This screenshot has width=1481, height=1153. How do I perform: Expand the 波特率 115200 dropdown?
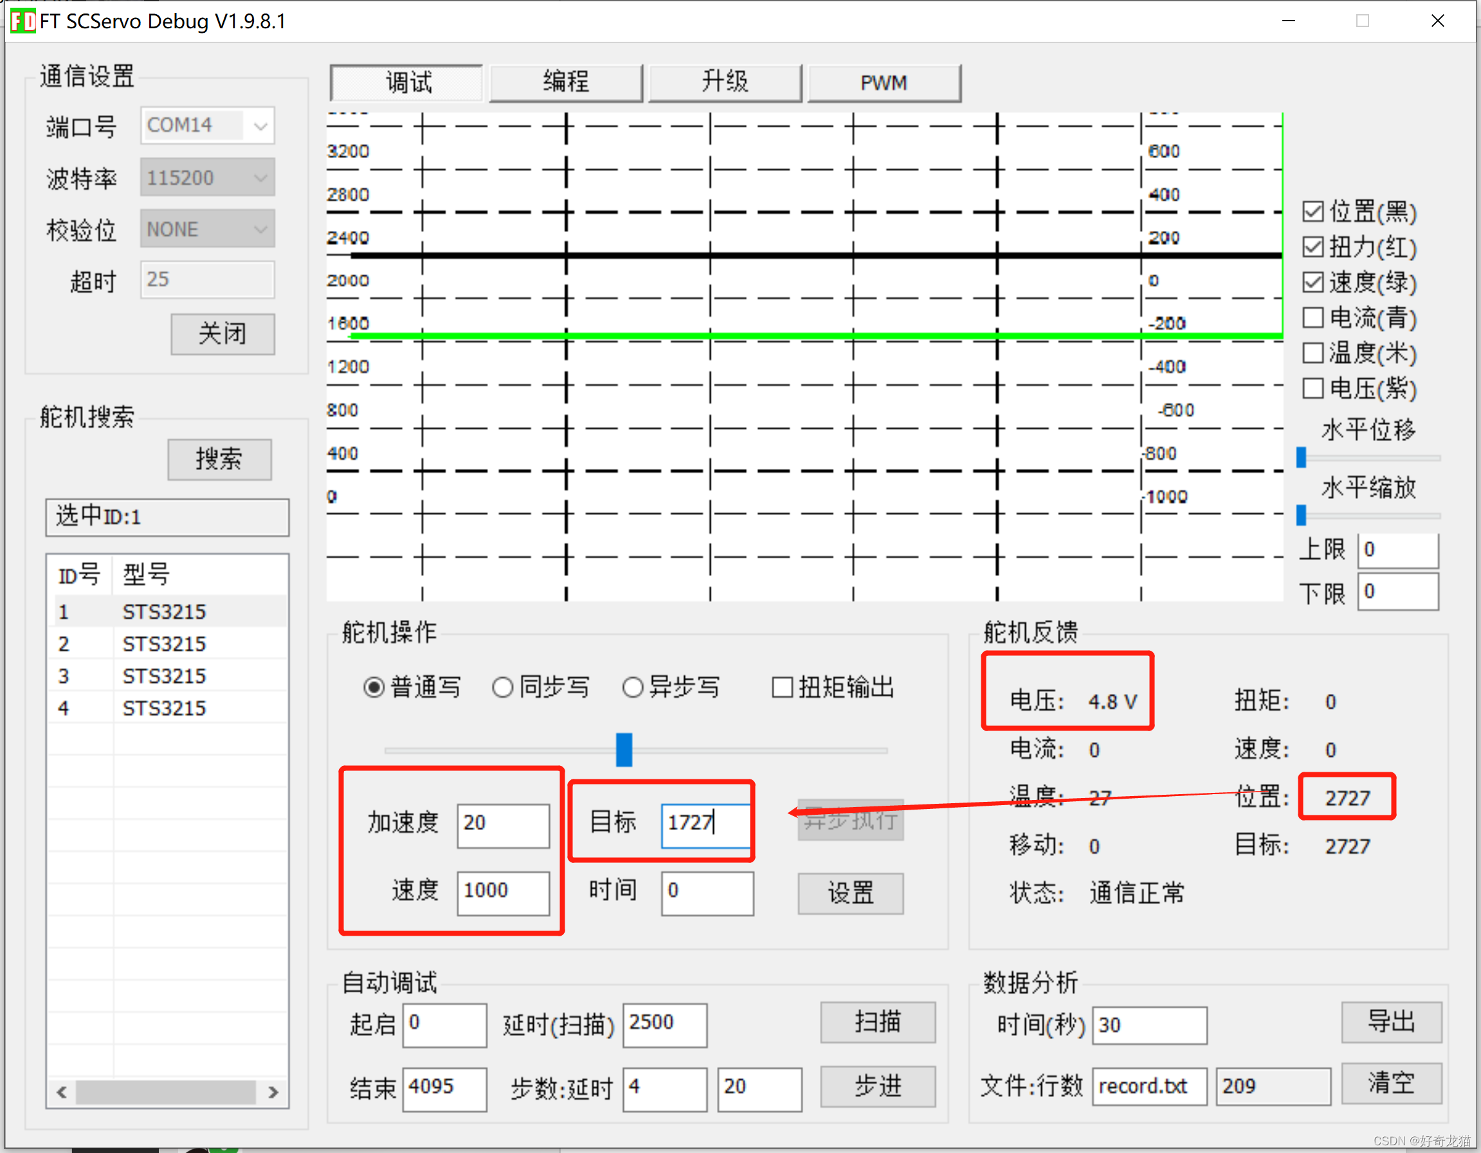pos(260,177)
